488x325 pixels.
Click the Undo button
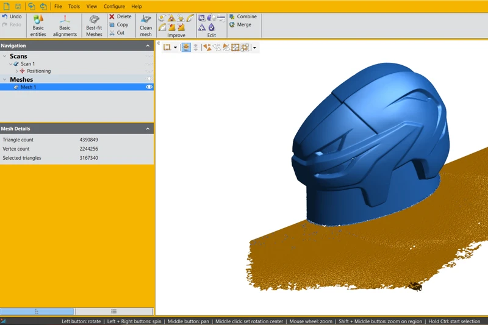click(12, 16)
